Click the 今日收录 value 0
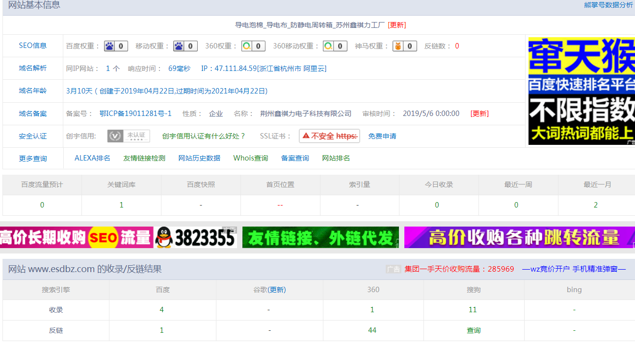Screen dimensions: 635x345 tap(437, 205)
